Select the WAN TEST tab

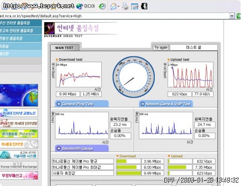click(x=65, y=48)
